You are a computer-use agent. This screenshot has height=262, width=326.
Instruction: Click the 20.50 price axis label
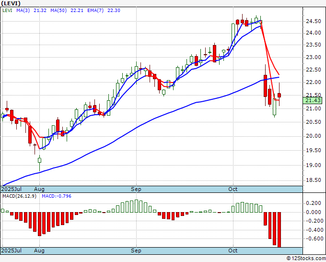[314, 122]
